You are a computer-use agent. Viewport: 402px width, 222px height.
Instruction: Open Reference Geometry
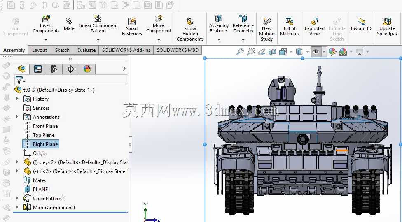click(243, 24)
